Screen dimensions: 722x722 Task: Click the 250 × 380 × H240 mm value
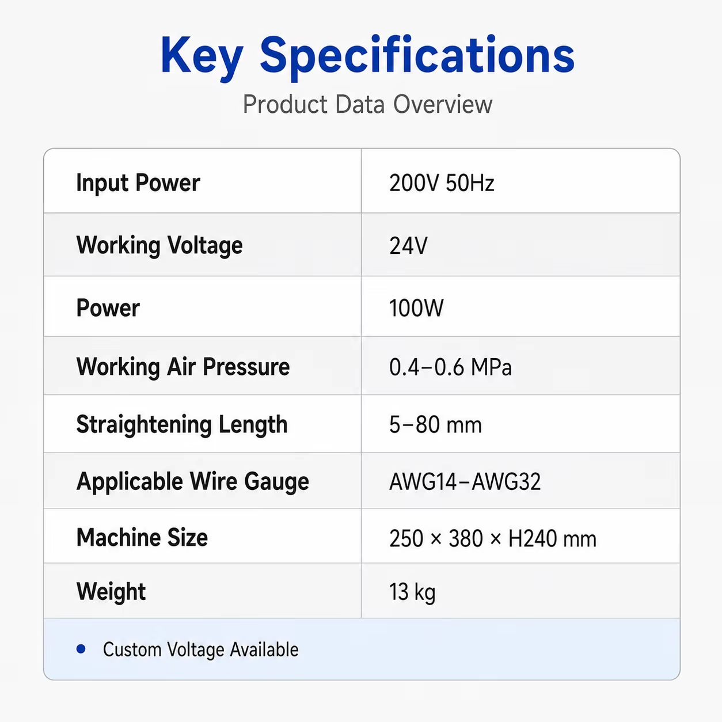[x=493, y=539]
